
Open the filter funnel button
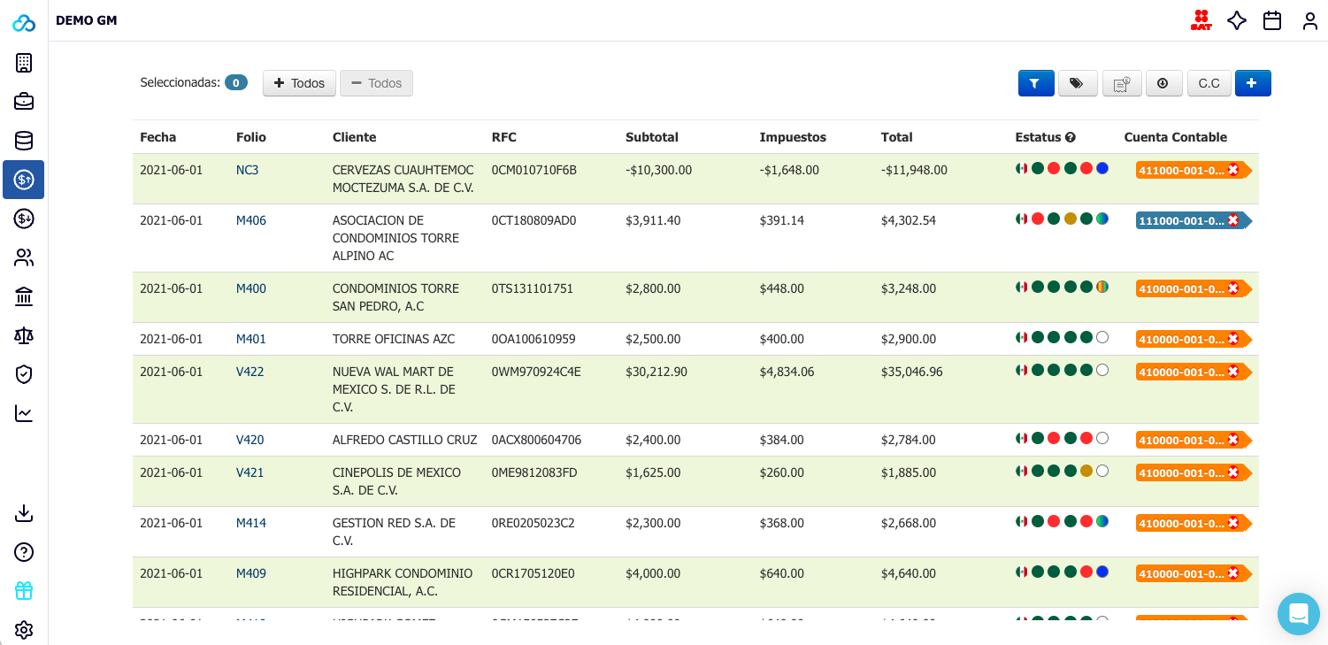pyautogui.click(x=1036, y=83)
